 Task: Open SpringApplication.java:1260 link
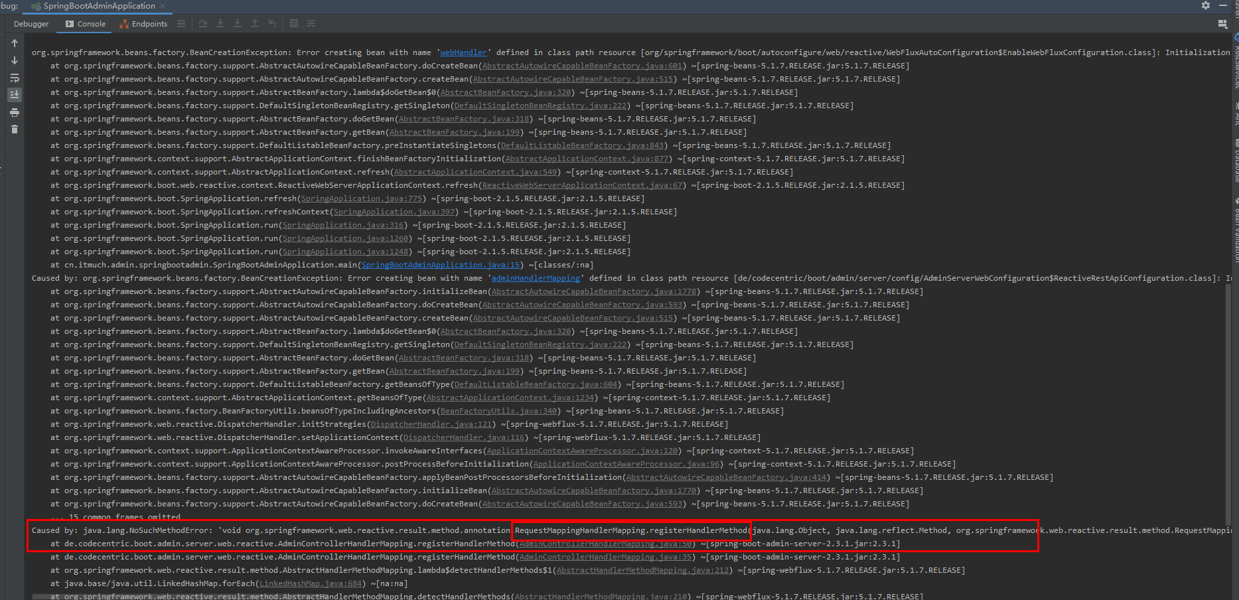coord(345,238)
